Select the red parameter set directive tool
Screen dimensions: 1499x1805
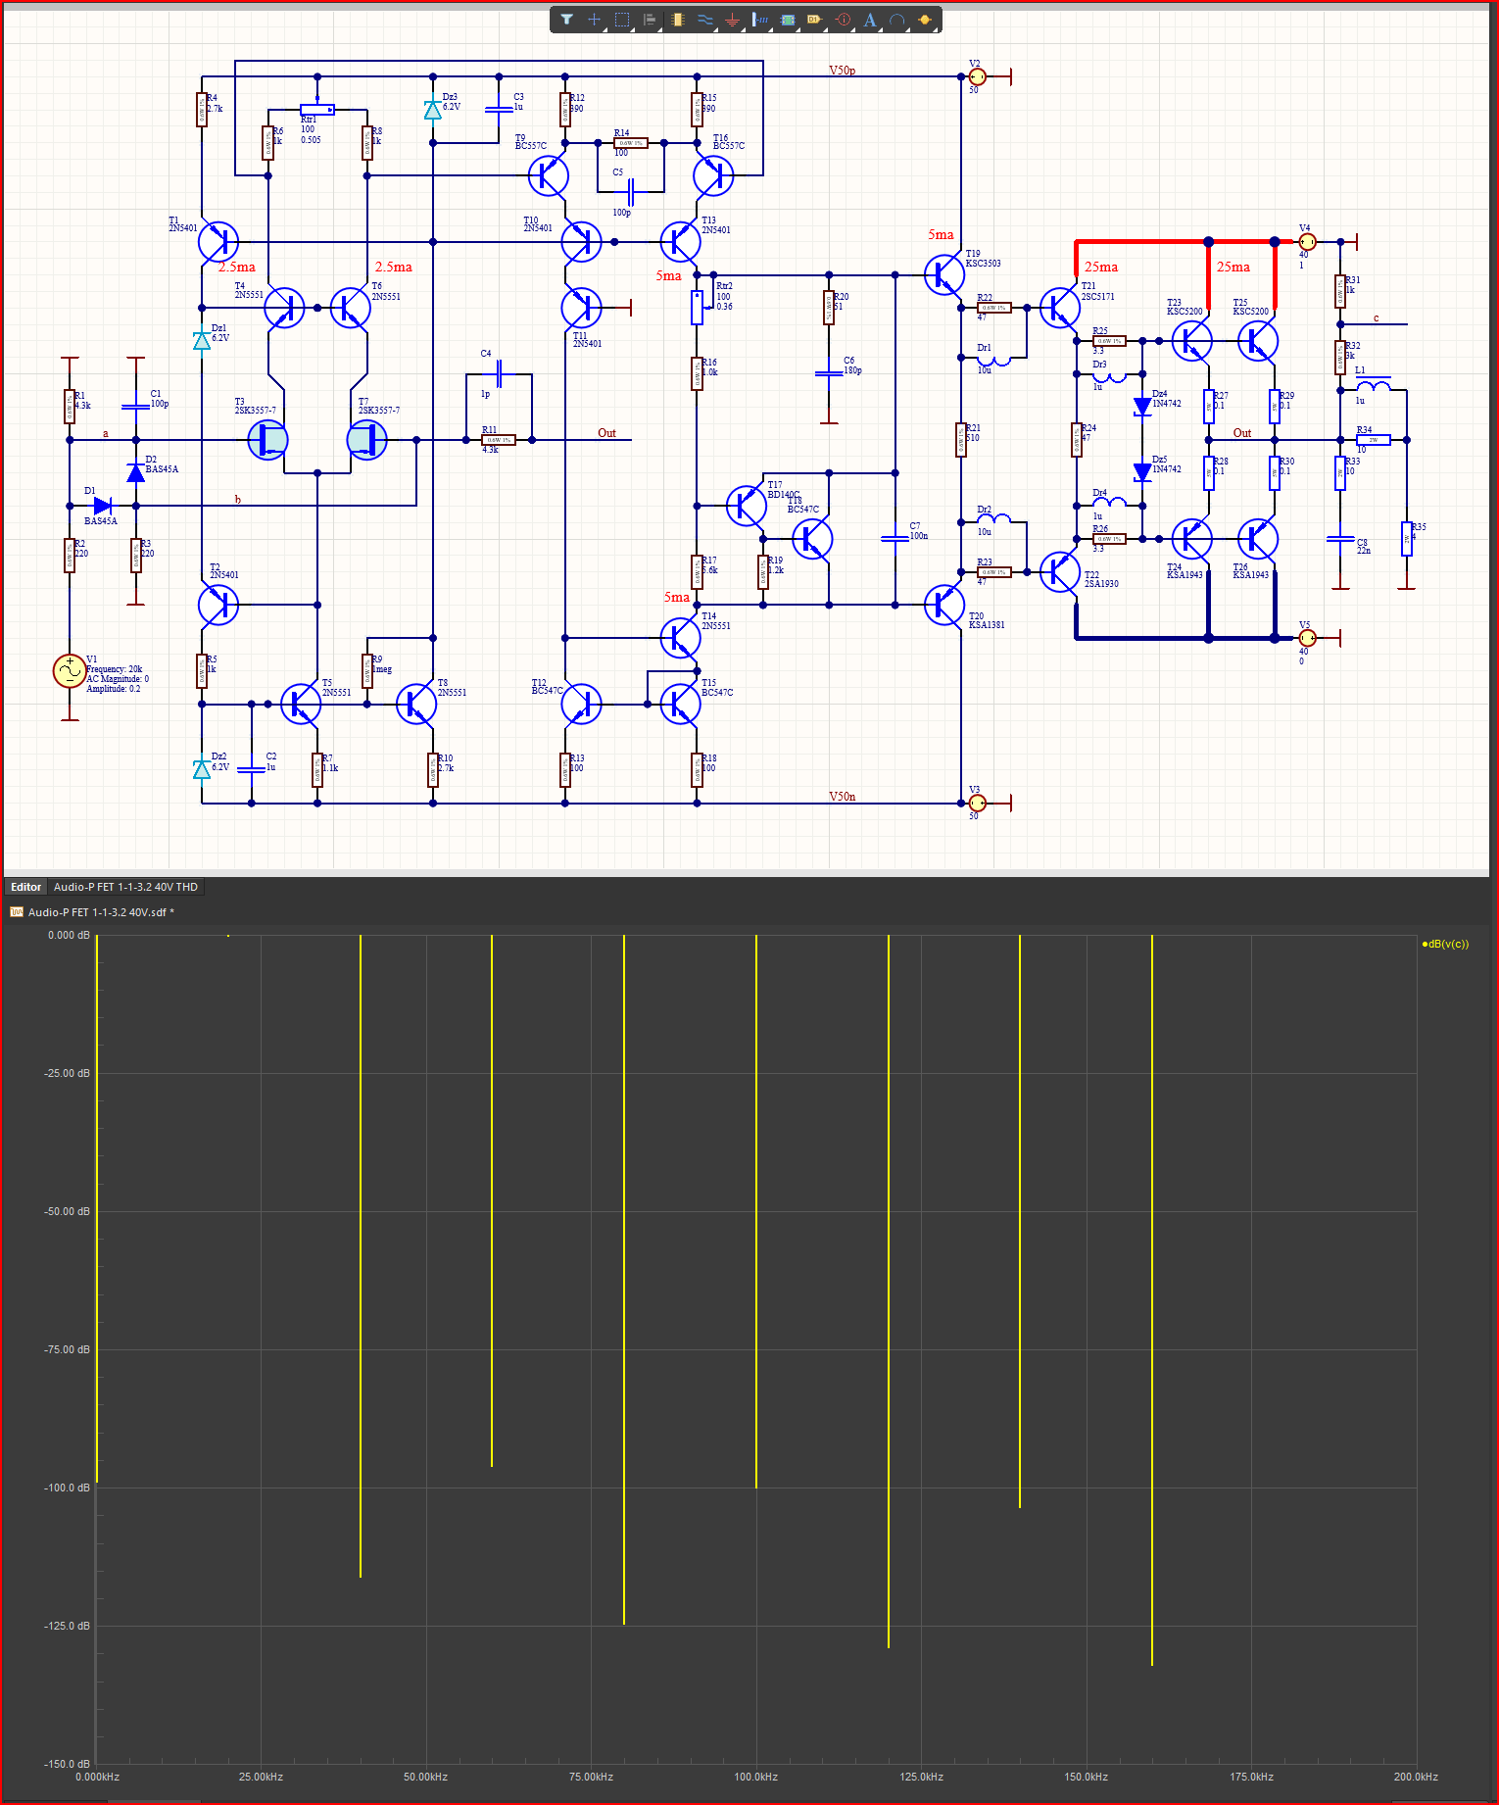pos(843,19)
